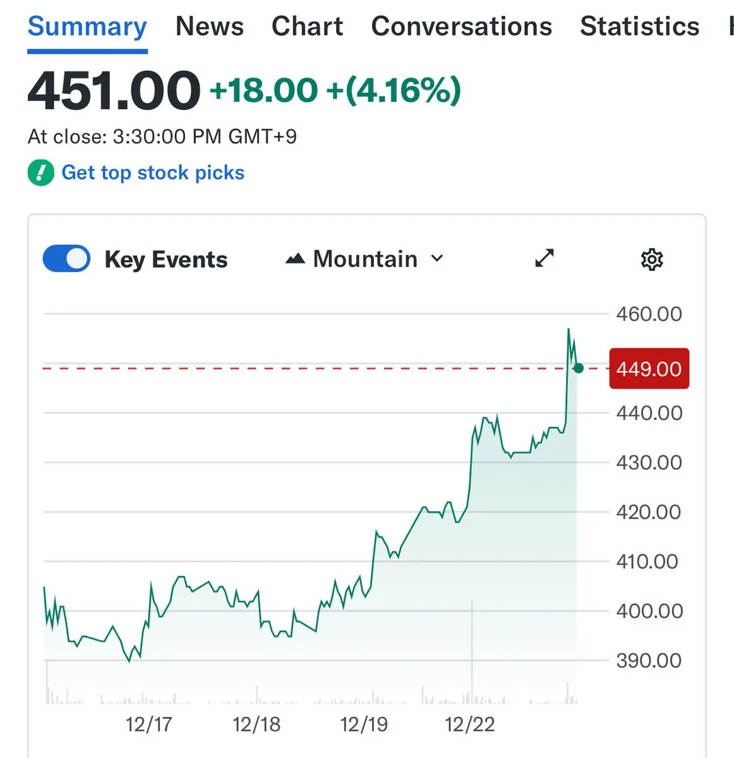Open the chart settings gear icon
The image size is (734, 758).
coord(651,259)
